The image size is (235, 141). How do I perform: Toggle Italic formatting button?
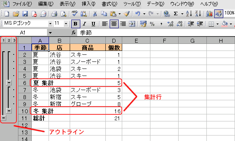pos(85,24)
